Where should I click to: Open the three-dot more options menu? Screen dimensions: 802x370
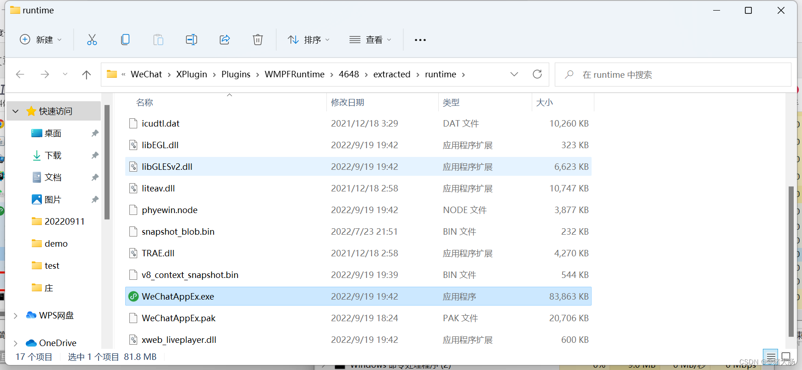(x=420, y=40)
